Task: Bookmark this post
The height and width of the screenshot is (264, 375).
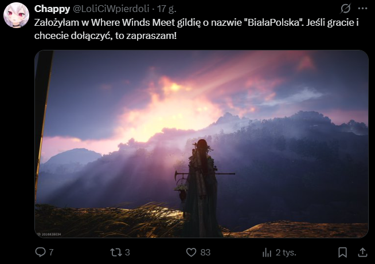Action: (342, 253)
